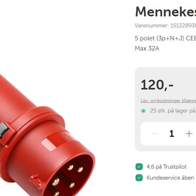Select the Varenummer item number text

click(x=165, y=25)
